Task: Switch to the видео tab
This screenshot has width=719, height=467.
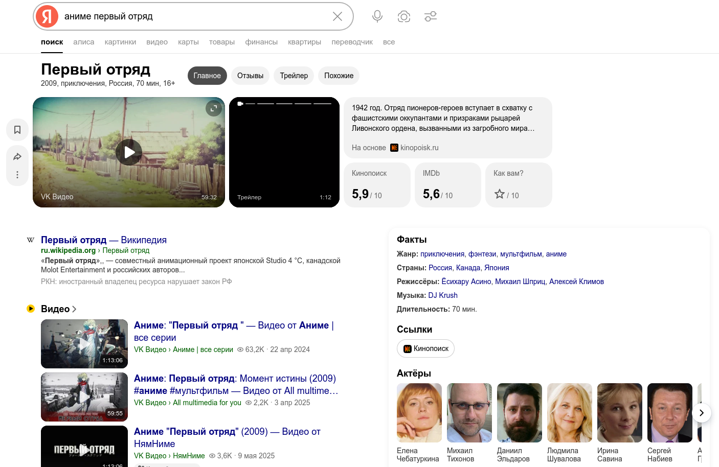Action: [157, 42]
